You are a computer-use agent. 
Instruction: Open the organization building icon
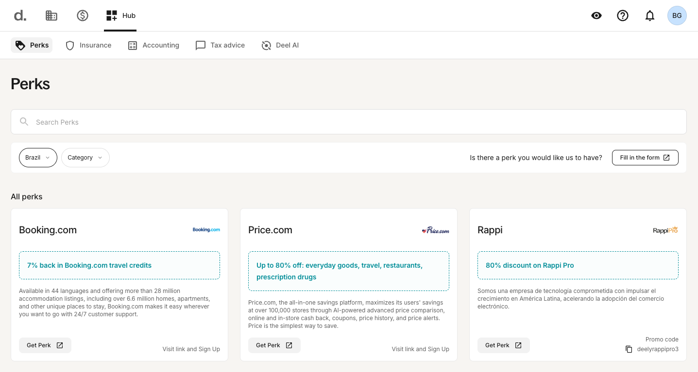tap(51, 16)
